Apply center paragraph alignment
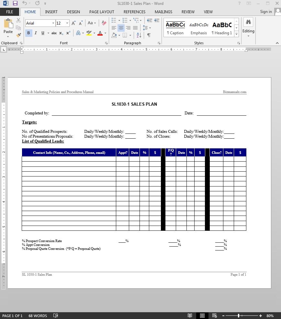The image size is (281, 319). 121,28
